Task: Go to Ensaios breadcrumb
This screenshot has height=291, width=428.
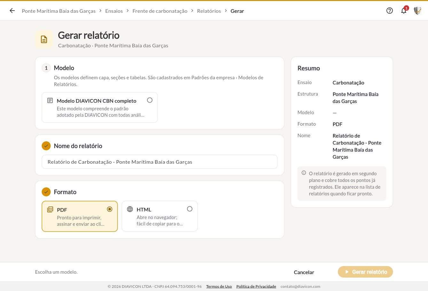Action: (x=114, y=11)
